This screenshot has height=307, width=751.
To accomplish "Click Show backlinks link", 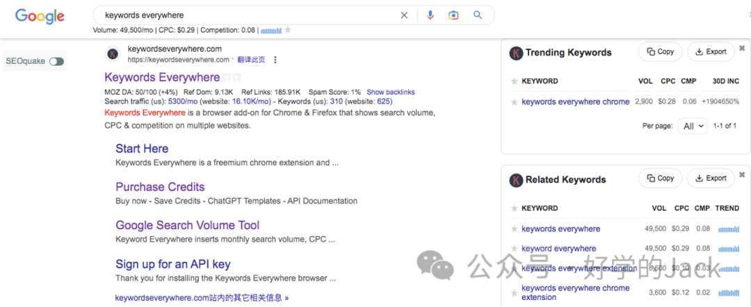I will click(x=391, y=92).
